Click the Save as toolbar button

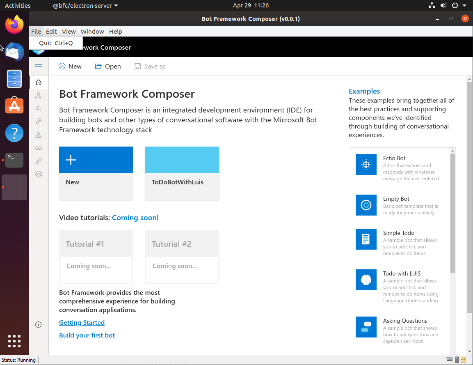(x=150, y=67)
